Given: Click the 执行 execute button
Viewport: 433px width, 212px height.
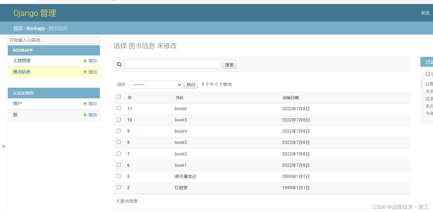Looking at the screenshot, I should point(191,85).
